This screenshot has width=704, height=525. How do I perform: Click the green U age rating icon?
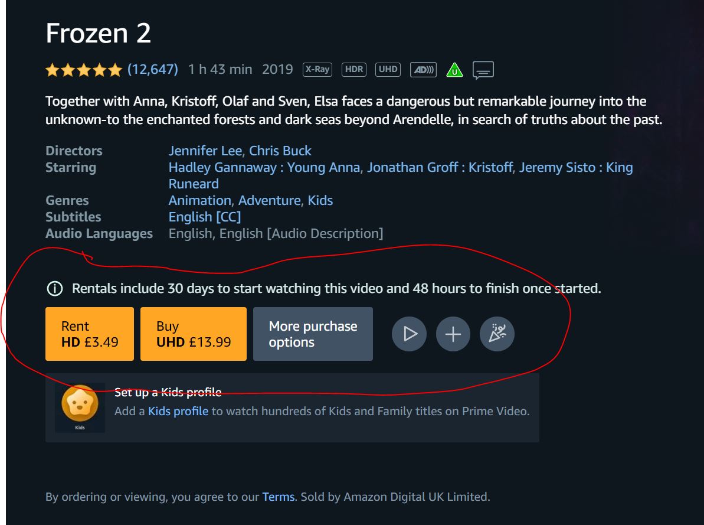pyautogui.click(x=454, y=70)
